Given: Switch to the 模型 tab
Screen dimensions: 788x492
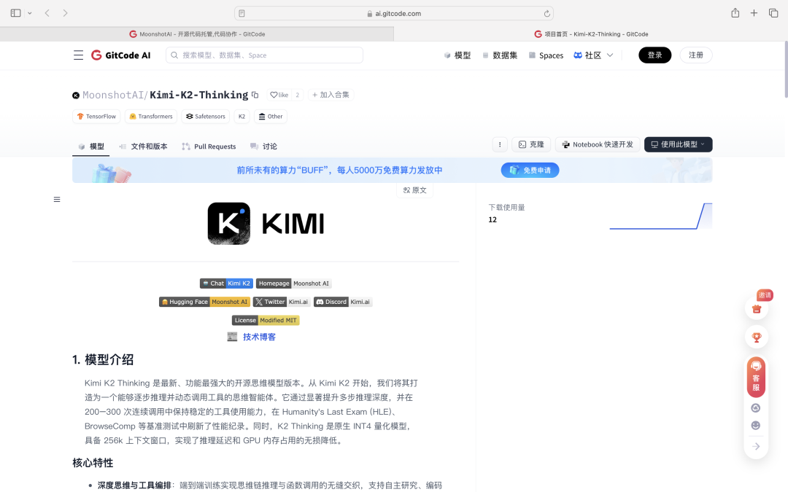Looking at the screenshot, I should [91, 147].
